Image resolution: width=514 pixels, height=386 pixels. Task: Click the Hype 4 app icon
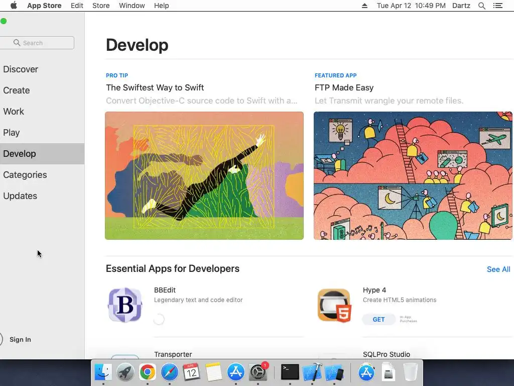[x=334, y=305]
